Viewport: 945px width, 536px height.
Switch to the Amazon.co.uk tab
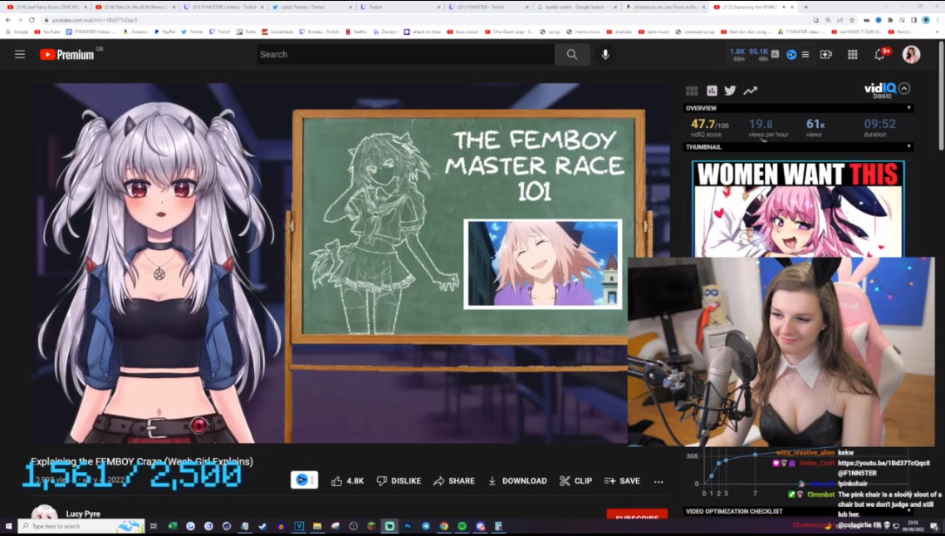[x=665, y=7]
